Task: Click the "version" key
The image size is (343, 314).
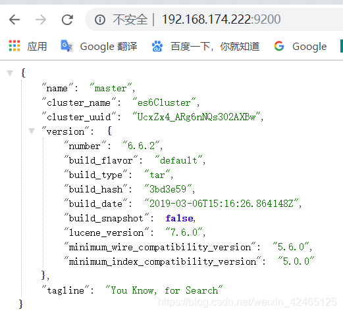Action: [x=66, y=131]
